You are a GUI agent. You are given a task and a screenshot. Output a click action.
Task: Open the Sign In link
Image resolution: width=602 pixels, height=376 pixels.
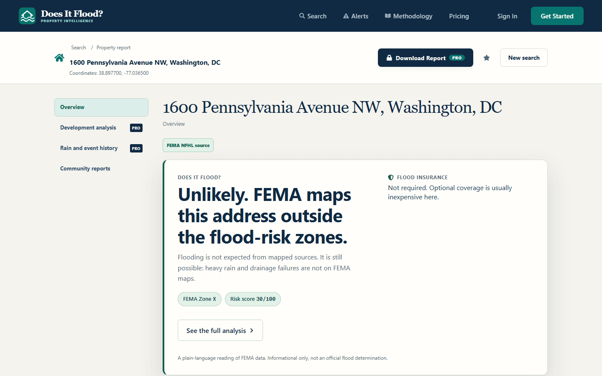pos(507,16)
